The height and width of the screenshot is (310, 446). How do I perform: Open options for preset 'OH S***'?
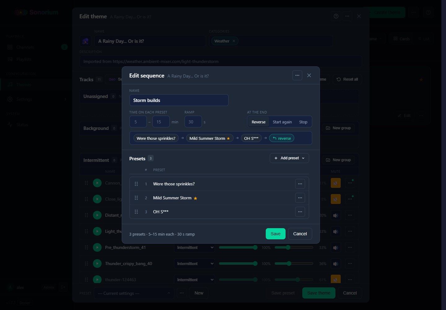tap(300, 212)
